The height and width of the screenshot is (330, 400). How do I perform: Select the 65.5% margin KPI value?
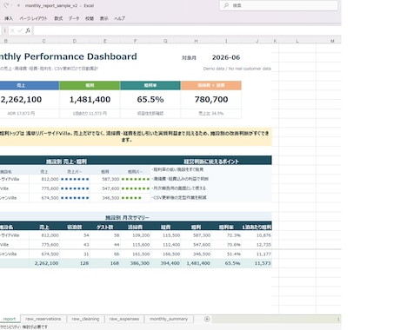click(x=150, y=99)
